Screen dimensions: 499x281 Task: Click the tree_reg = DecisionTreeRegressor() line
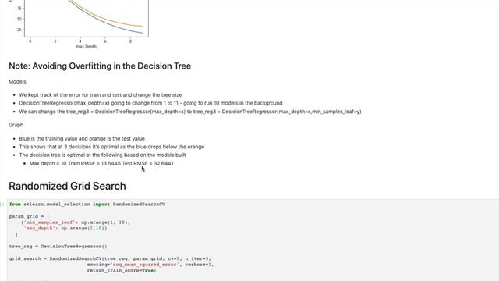click(x=58, y=247)
